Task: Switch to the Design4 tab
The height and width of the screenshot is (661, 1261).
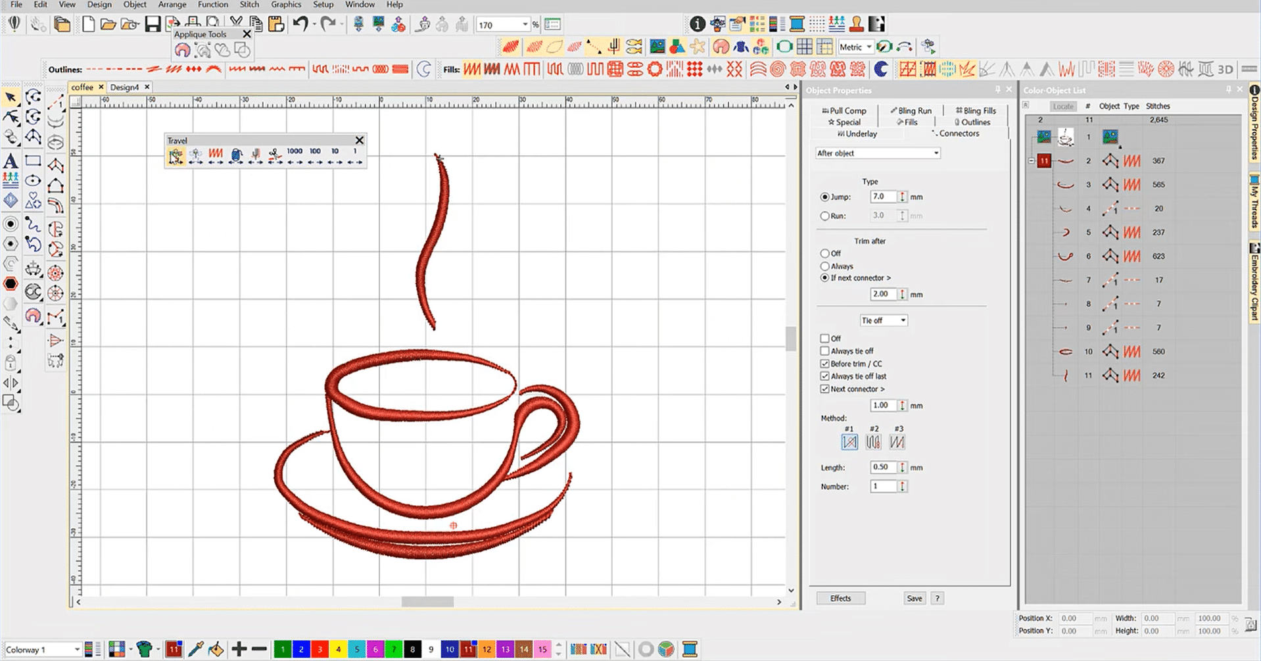Action: [x=124, y=87]
